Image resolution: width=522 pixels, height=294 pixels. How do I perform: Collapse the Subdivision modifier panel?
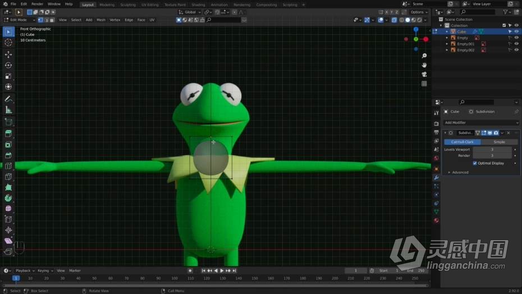[446, 133]
